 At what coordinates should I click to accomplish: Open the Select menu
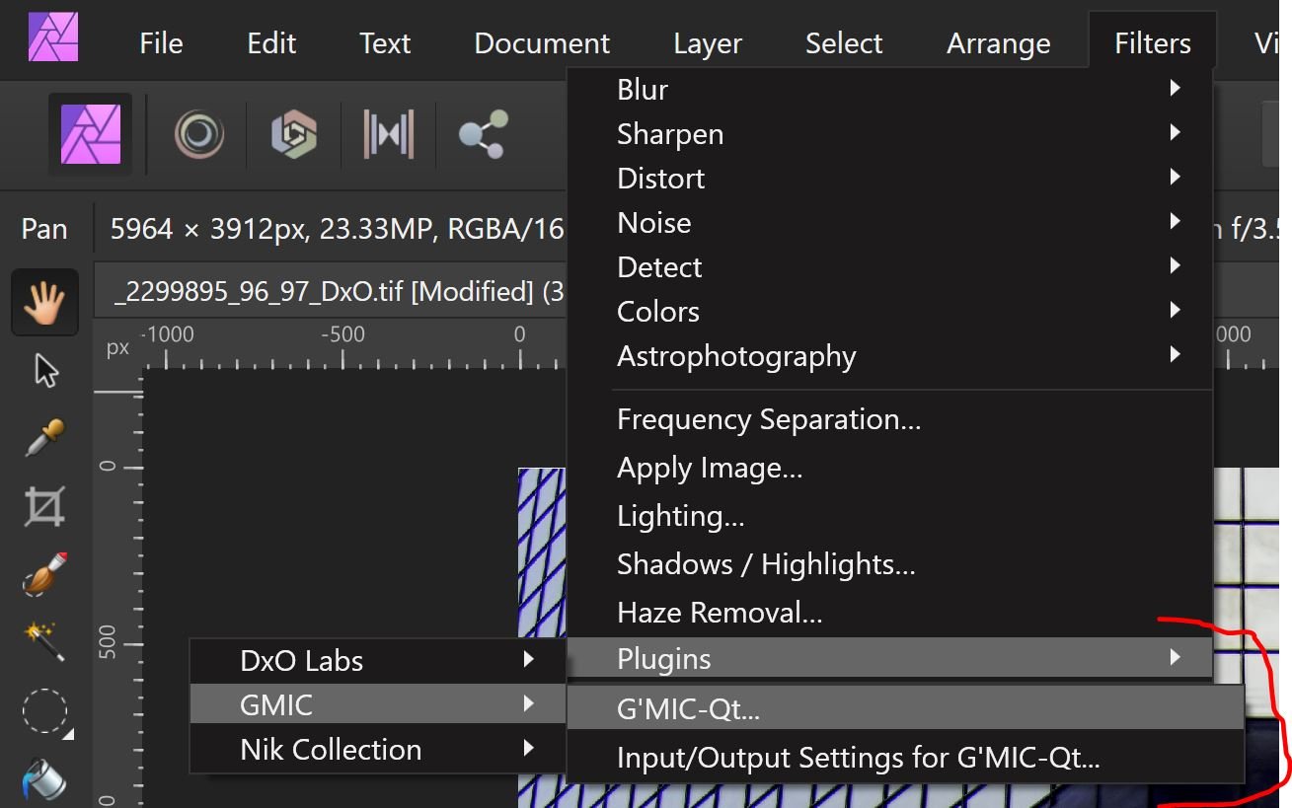(844, 42)
